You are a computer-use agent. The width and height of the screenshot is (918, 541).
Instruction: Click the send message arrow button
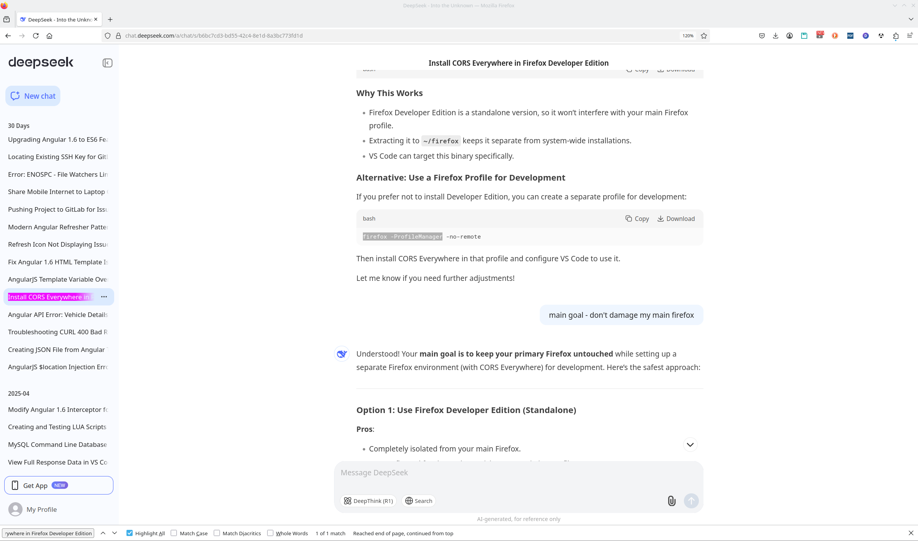pos(691,501)
